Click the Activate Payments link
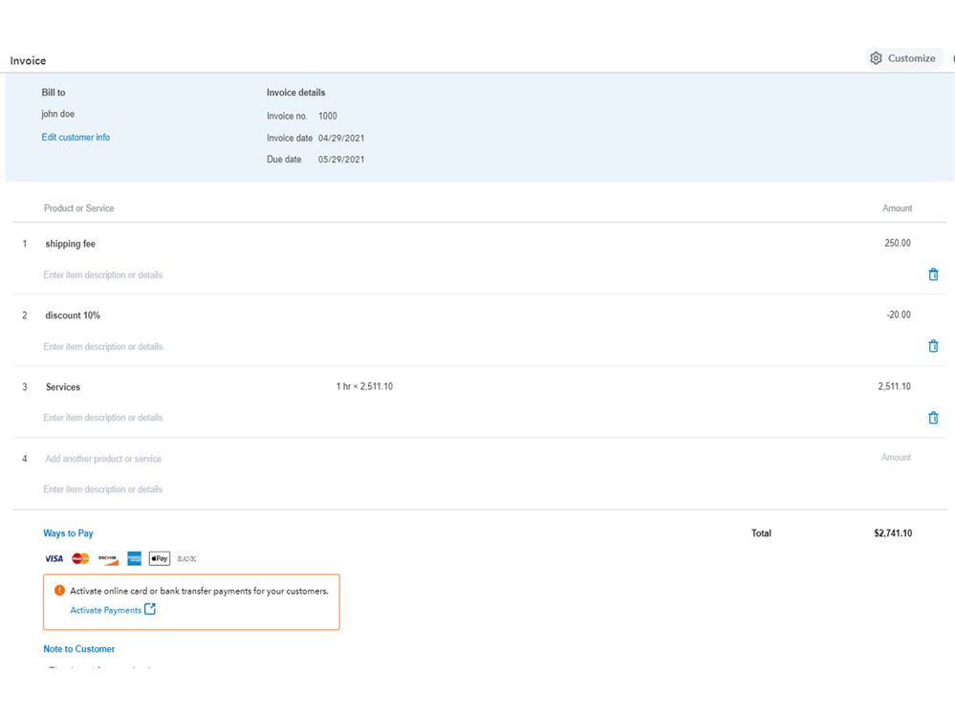The width and height of the screenshot is (955, 716). tap(105, 610)
